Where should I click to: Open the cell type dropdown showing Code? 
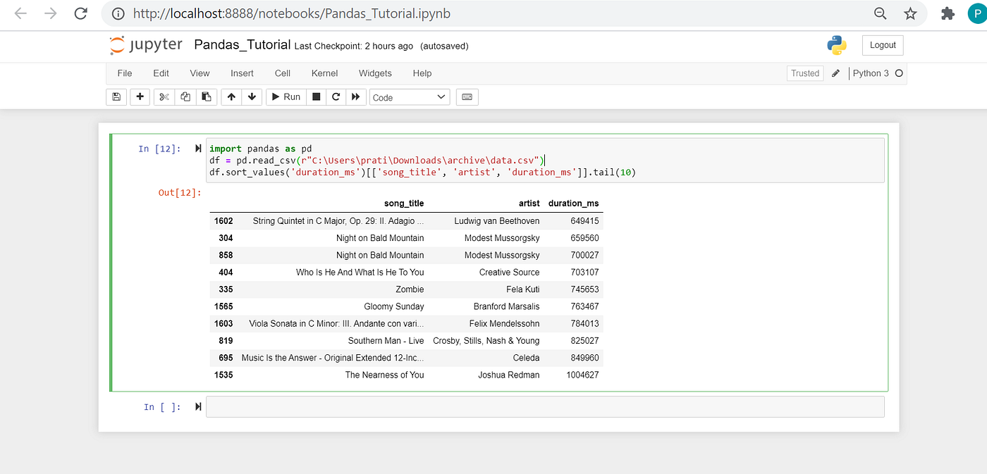pos(409,96)
